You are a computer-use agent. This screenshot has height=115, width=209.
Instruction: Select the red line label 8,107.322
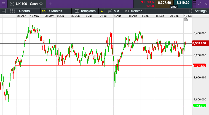click(199, 65)
